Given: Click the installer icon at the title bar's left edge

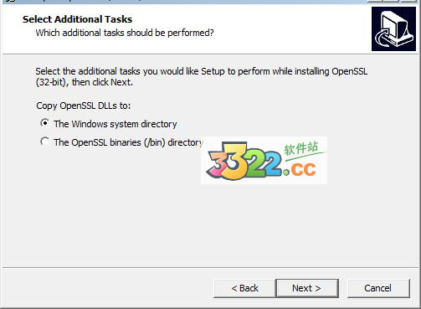Looking at the screenshot, I should [11, 1].
